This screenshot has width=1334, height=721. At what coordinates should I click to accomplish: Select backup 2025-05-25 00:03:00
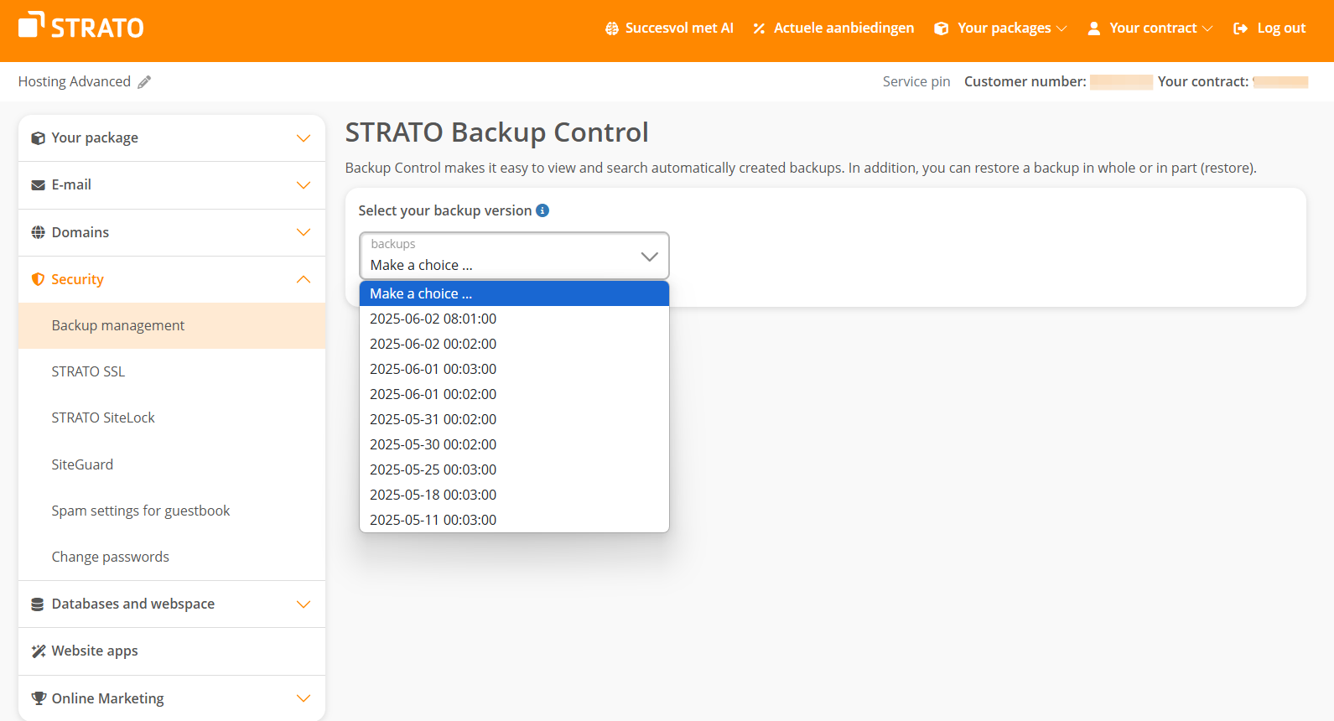[514, 469]
